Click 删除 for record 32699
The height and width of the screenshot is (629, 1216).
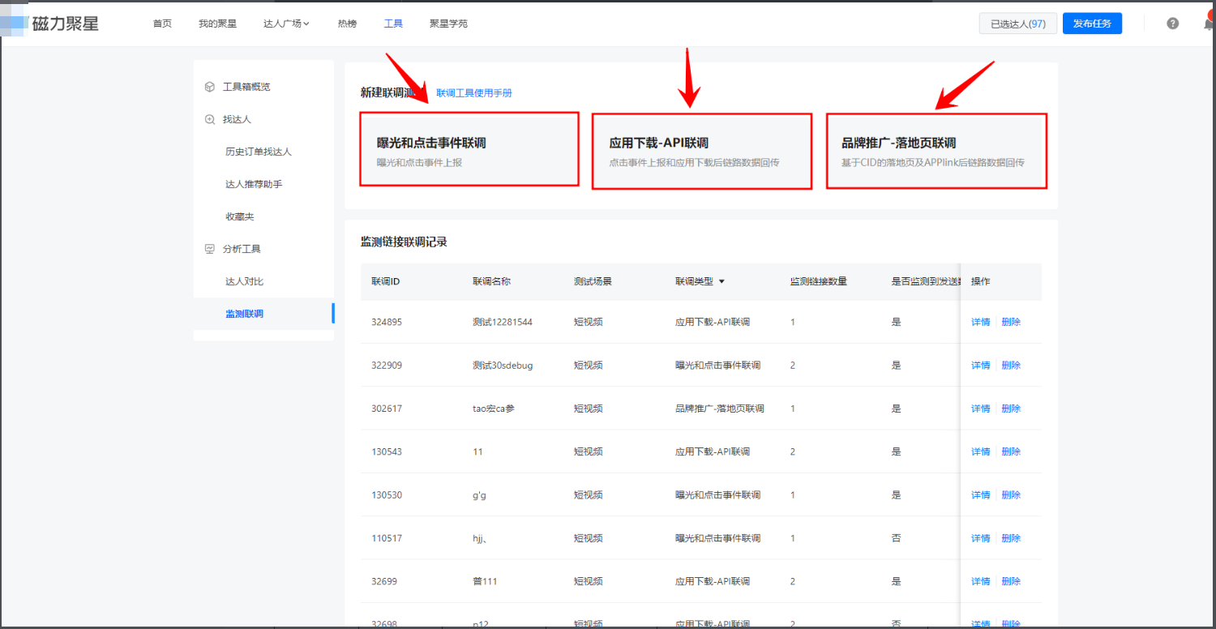point(1011,581)
